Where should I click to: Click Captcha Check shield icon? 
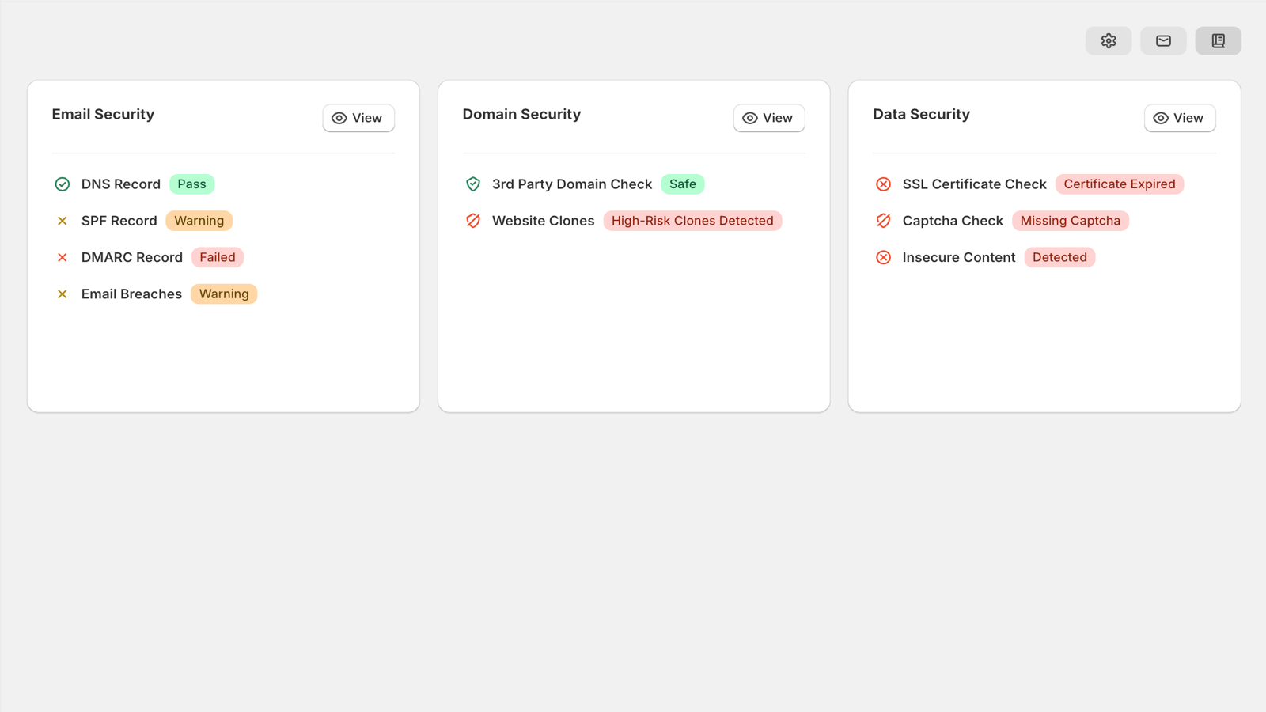pyautogui.click(x=883, y=221)
